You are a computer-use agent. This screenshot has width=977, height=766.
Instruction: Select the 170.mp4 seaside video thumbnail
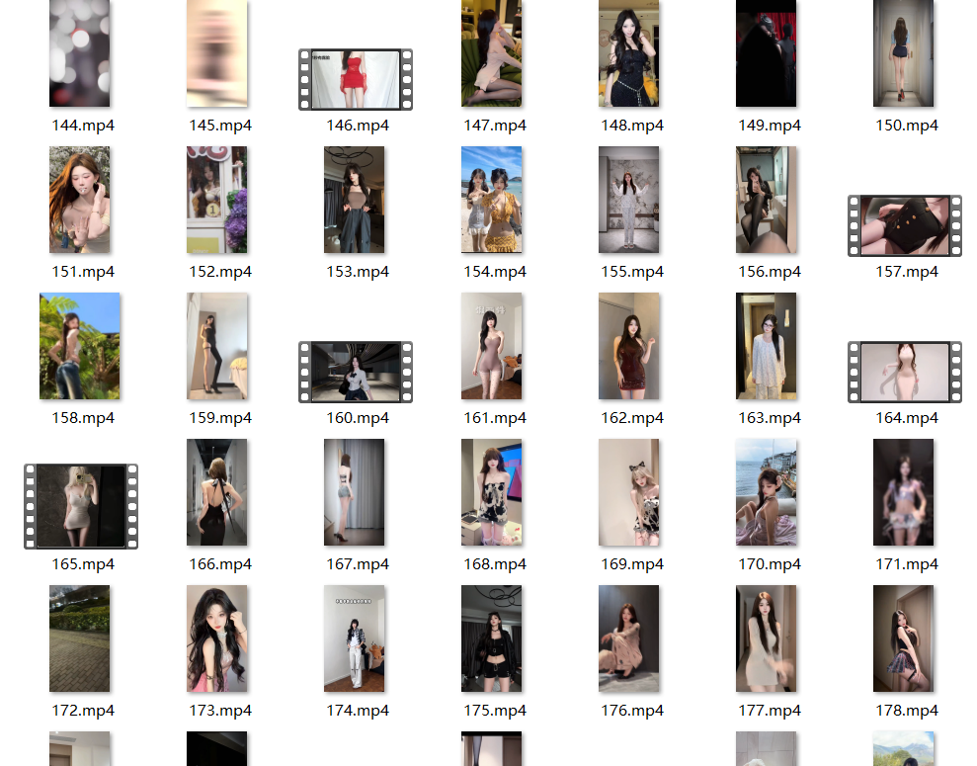pyautogui.click(x=767, y=492)
